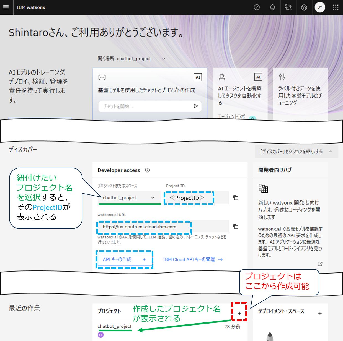Image resolution: width=343 pixels, height=341 pixels.
Task: Open the chatbot_project link in recent projects
Action: (x=115, y=326)
